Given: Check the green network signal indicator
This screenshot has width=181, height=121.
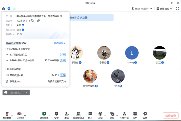Looking at the screenshot, I should click(14, 8).
